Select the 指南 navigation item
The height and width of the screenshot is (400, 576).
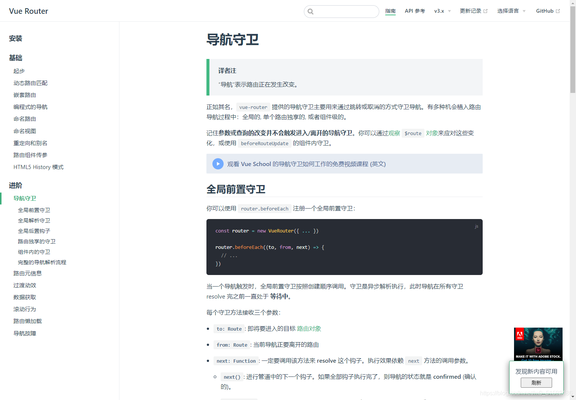(x=390, y=11)
